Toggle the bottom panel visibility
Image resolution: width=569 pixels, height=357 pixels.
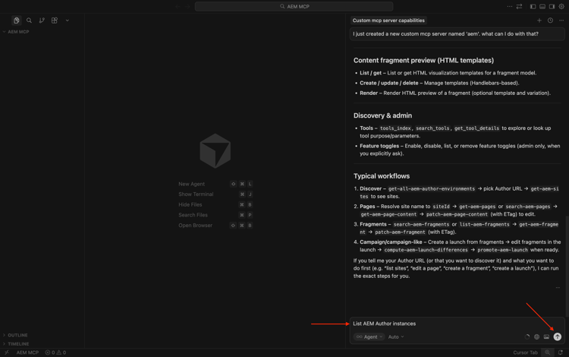542,7
